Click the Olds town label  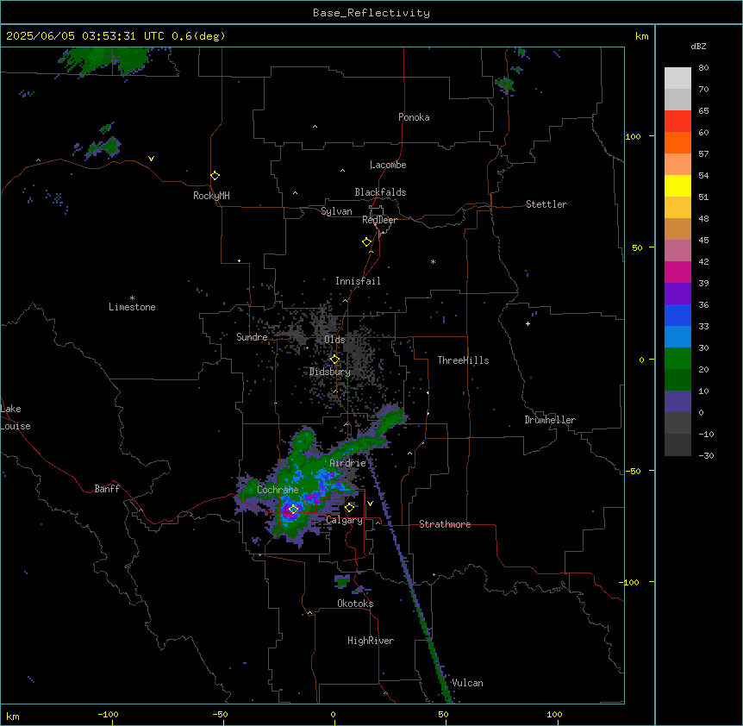[334, 340]
